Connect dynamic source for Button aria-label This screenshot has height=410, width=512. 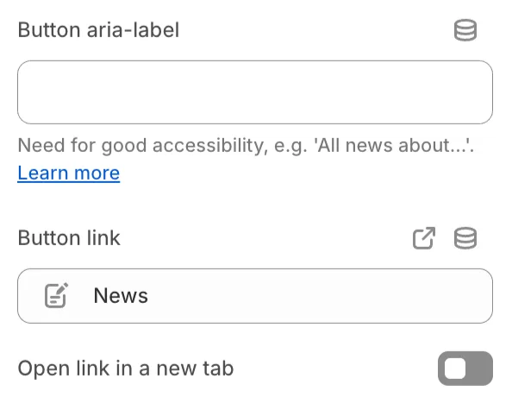[x=465, y=30]
